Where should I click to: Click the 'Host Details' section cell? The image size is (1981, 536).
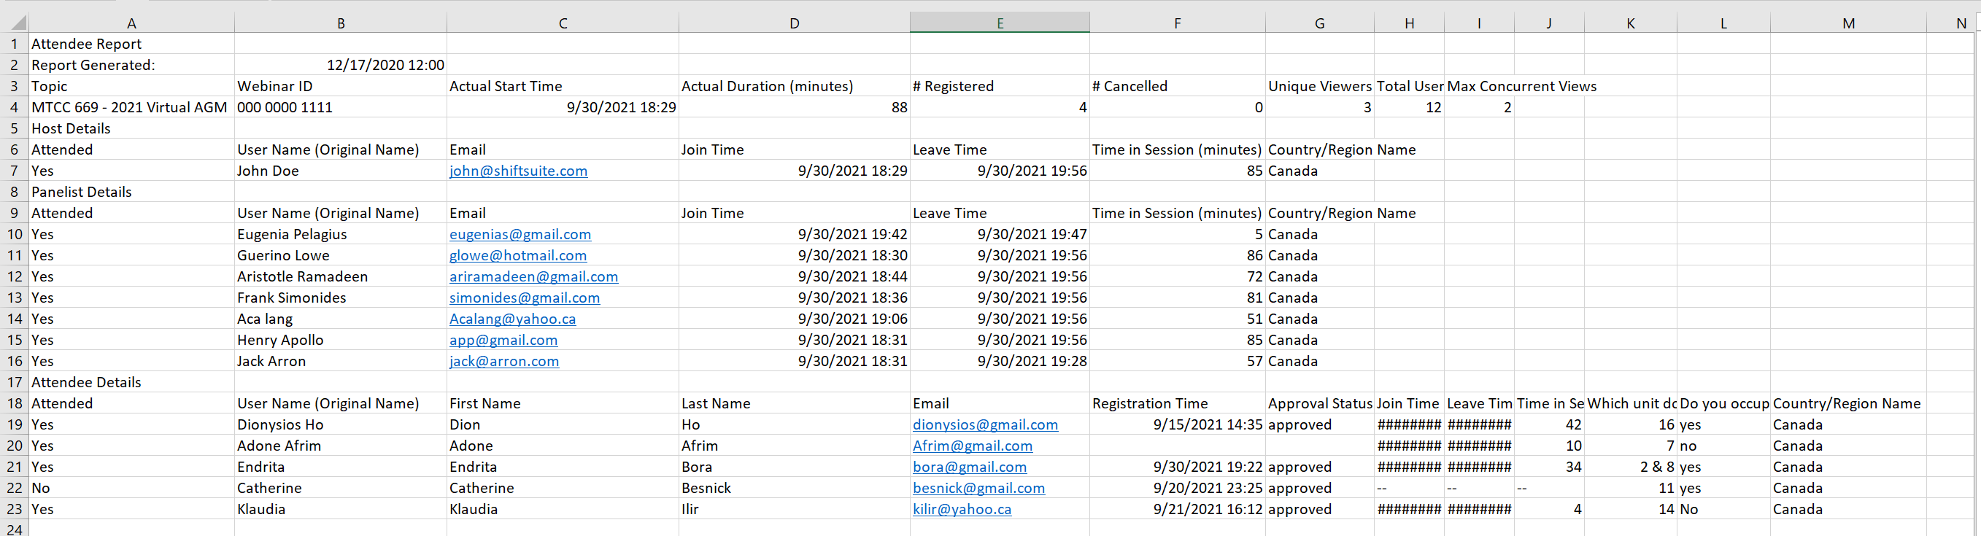tap(131, 128)
